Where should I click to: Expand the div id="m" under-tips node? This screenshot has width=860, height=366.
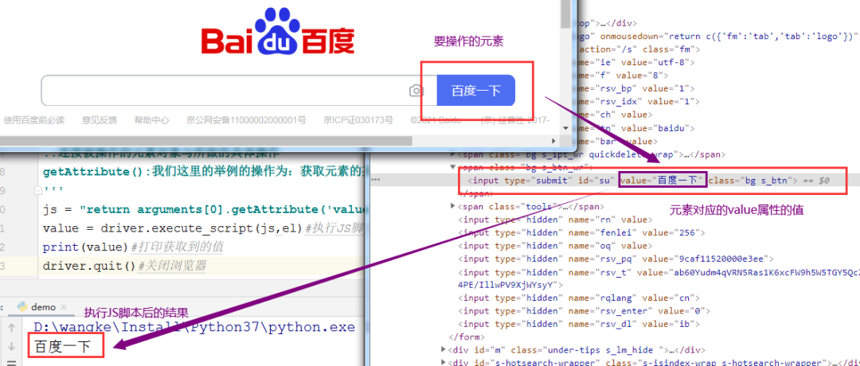click(x=444, y=349)
